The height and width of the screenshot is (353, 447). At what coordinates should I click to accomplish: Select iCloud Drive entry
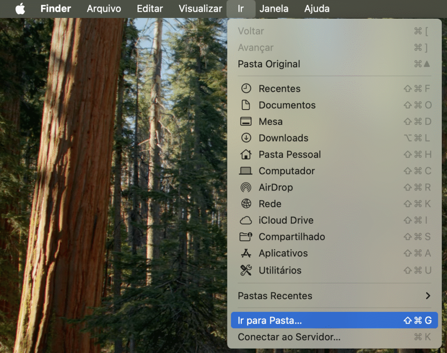[334, 220]
